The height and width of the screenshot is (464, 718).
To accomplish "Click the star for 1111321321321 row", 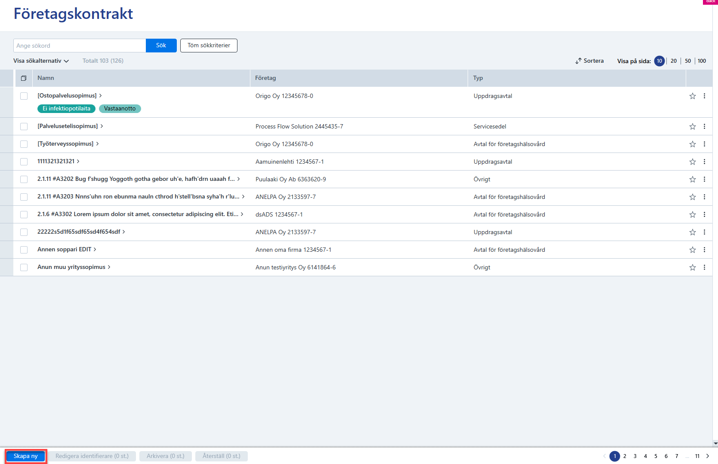I will (x=692, y=162).
